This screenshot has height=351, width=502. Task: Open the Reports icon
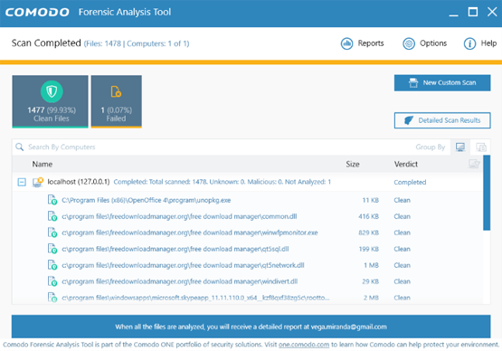tap(346, 43)
